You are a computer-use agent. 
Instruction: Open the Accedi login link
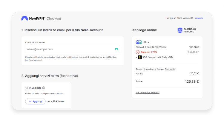click(199, 18)
